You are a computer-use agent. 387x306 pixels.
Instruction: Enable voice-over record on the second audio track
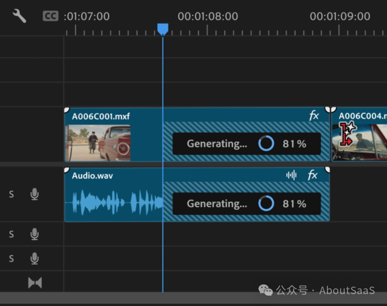pos(34,234)
